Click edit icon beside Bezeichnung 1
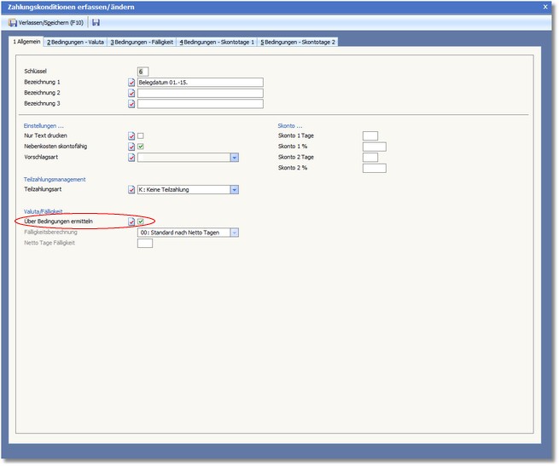This screenshot has height=466, width=559. tap(131, 83)
